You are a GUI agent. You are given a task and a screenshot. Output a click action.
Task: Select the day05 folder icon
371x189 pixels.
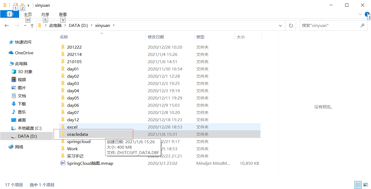point(63,98)
